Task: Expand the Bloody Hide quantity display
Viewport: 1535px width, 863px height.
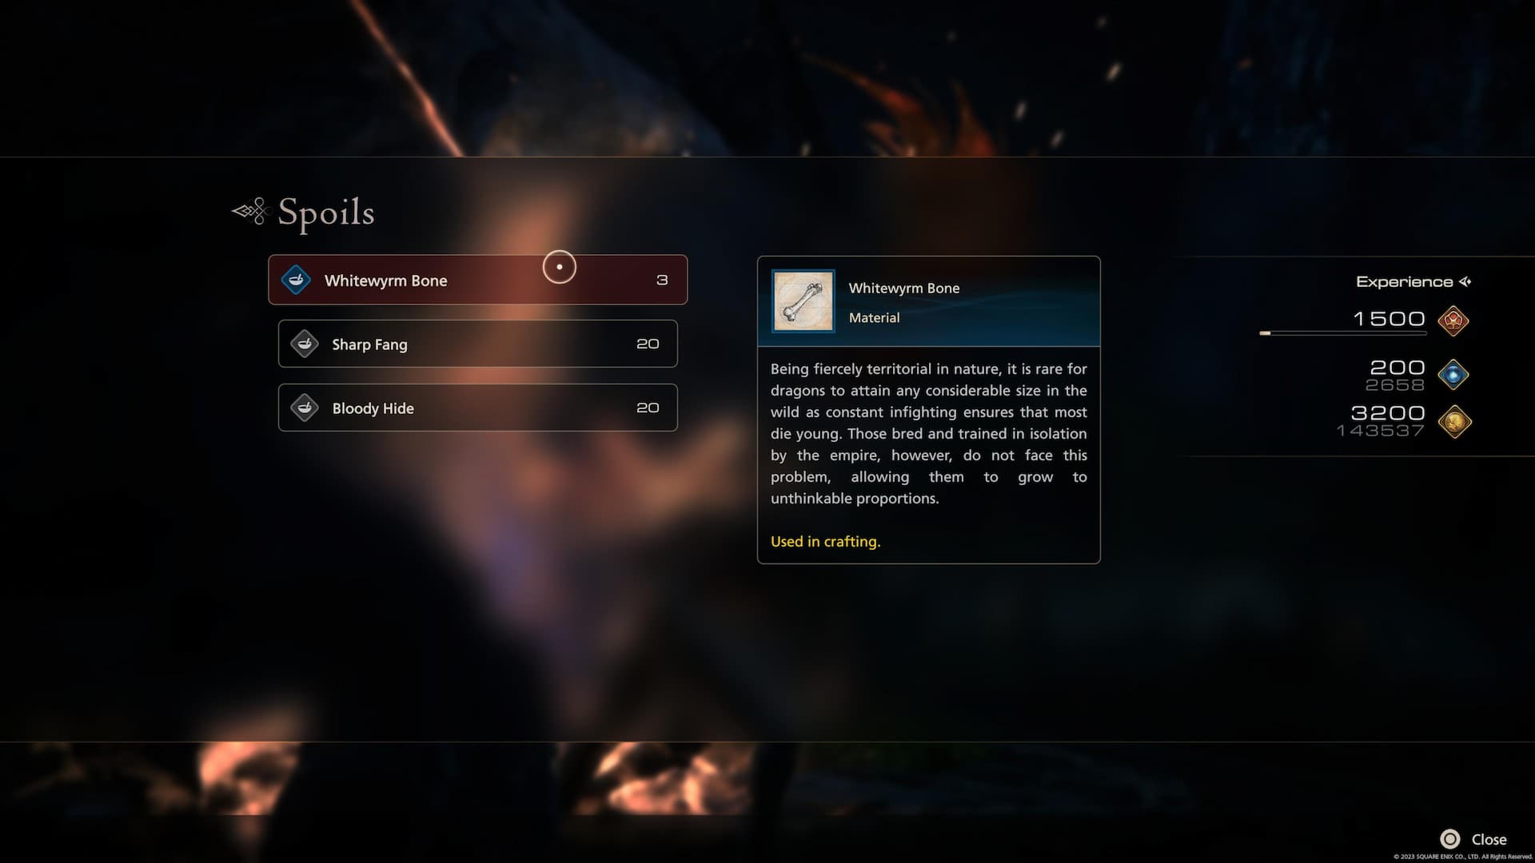Action: point(648,407)
